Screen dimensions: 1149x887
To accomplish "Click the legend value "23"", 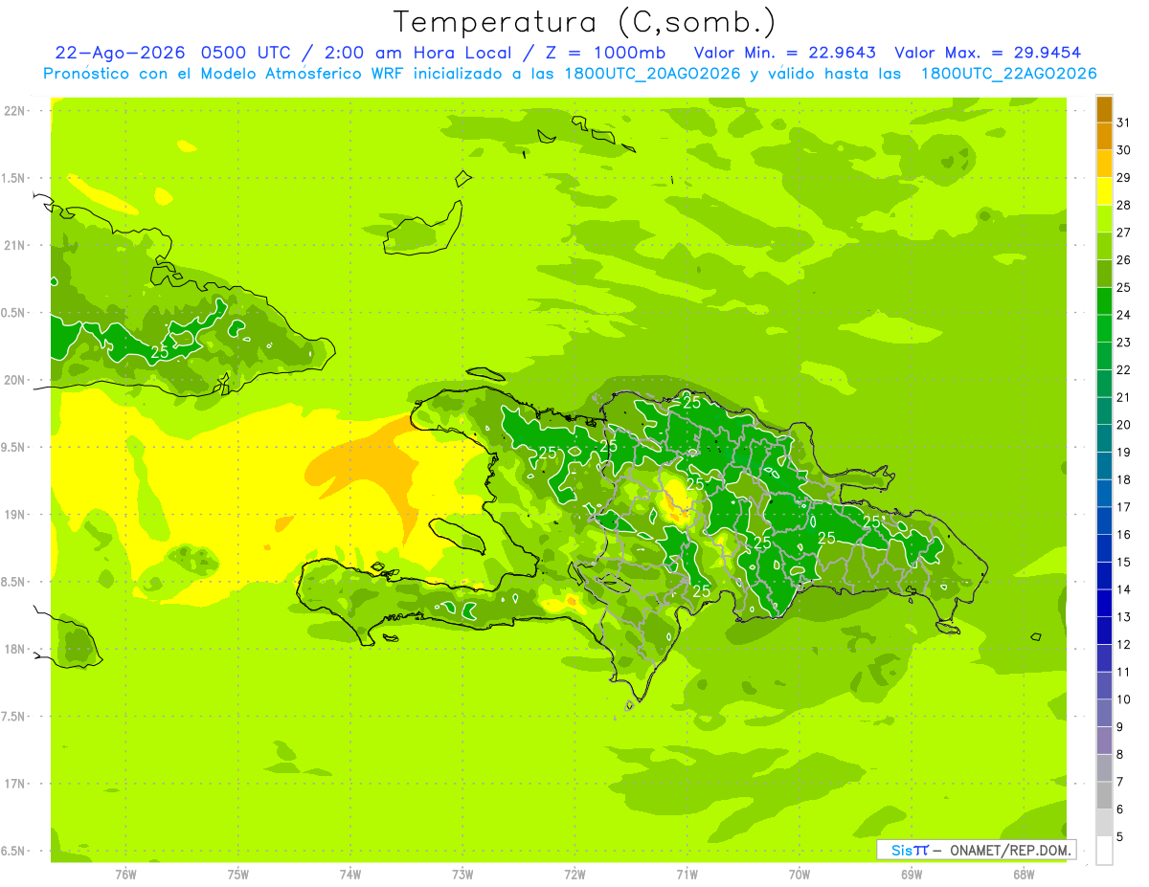I will point(1124,342).
